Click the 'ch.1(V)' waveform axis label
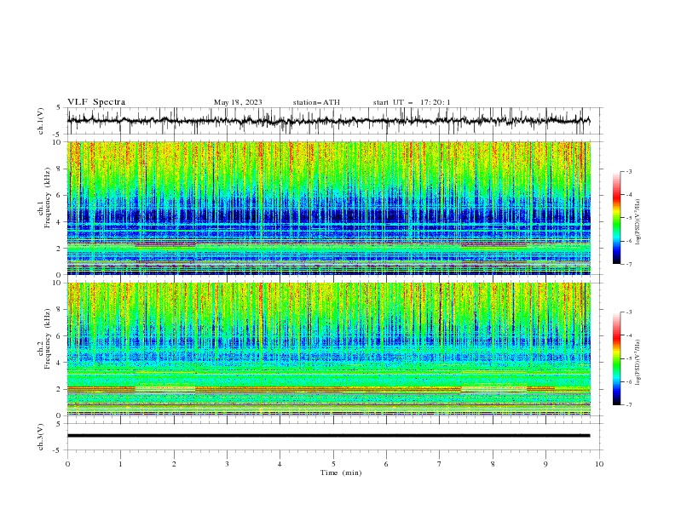 pos(41,121)
